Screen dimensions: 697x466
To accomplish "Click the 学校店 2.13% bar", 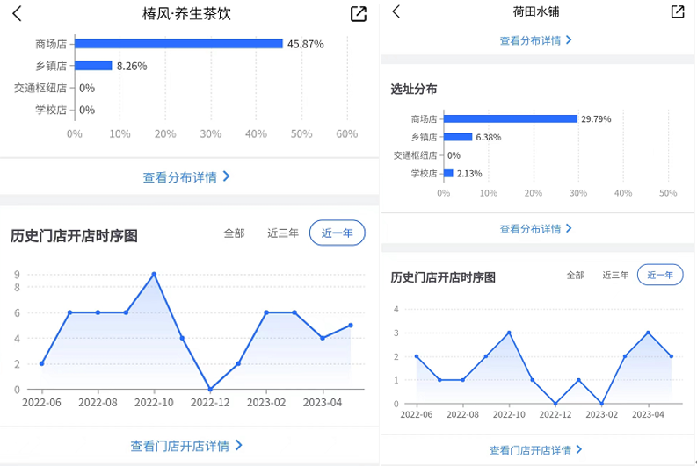I will (448, 174).
